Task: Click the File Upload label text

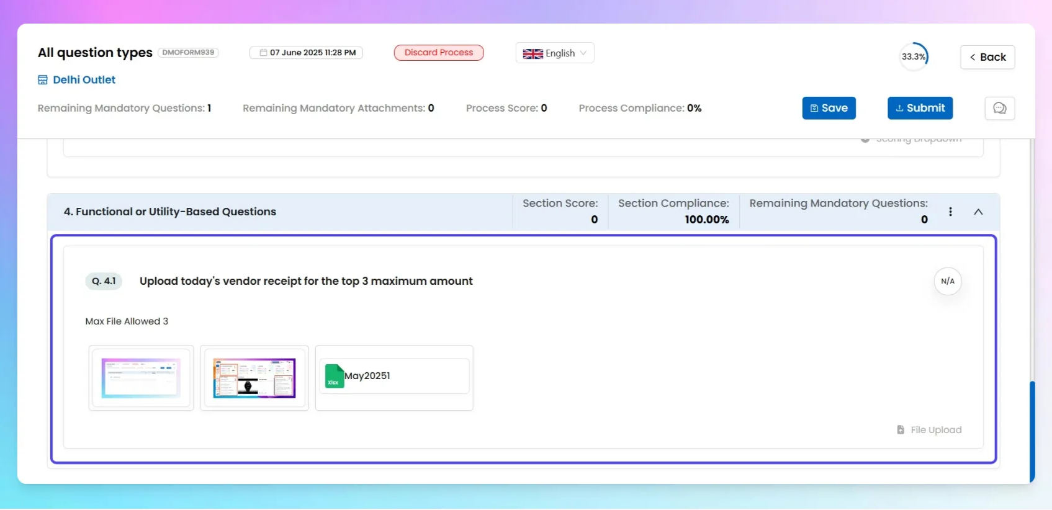Action: (x=936, y=429)
